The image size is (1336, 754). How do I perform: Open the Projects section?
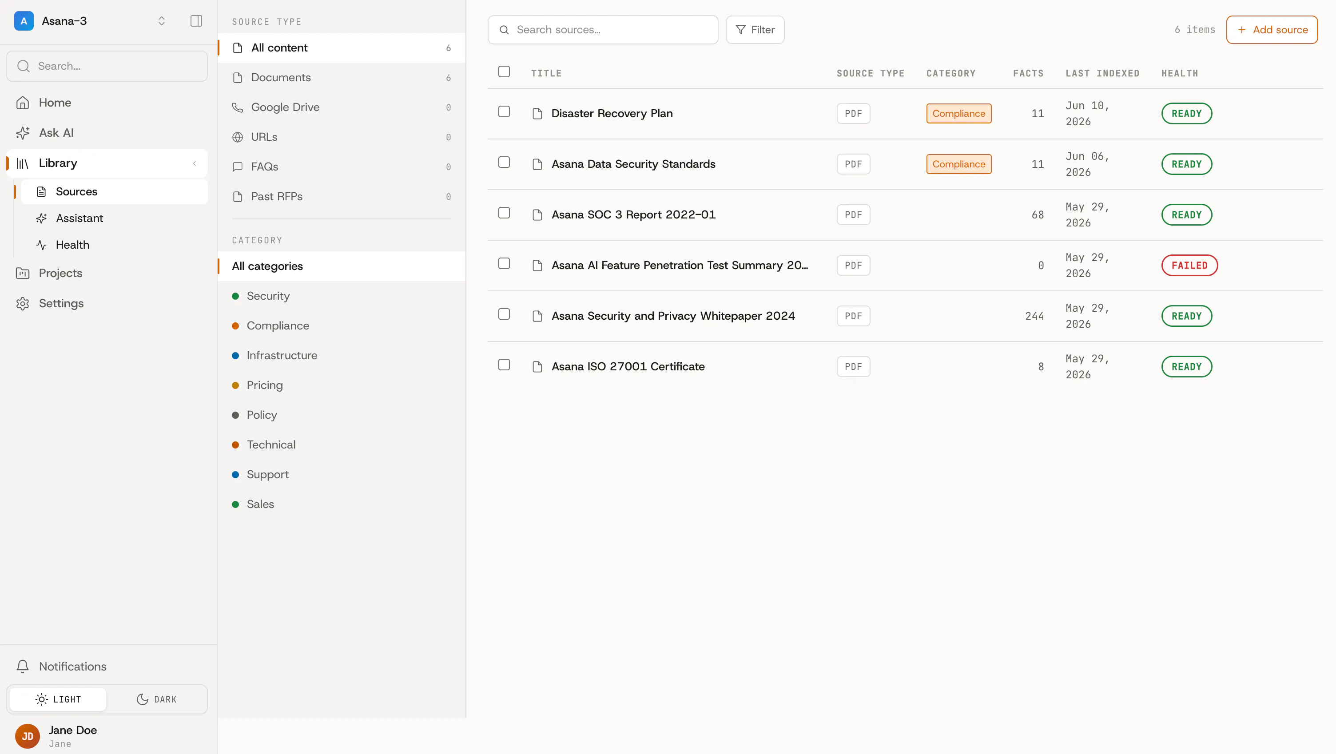coord(107,273)
